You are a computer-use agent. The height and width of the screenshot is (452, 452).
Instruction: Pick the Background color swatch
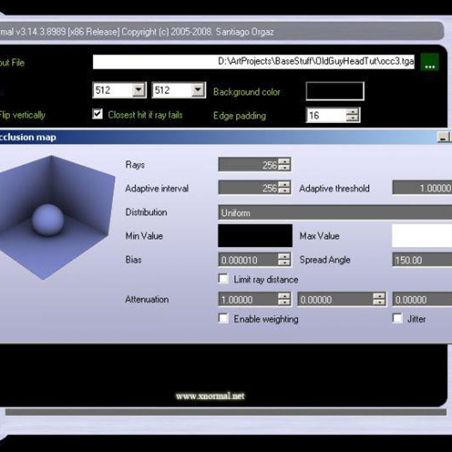pyautogui.click(x=335, y=91)
